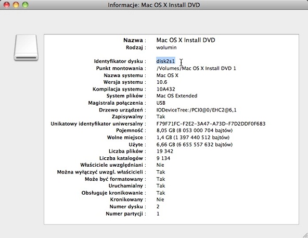Click the Rodzaj value wolumin

pos(166,47)
